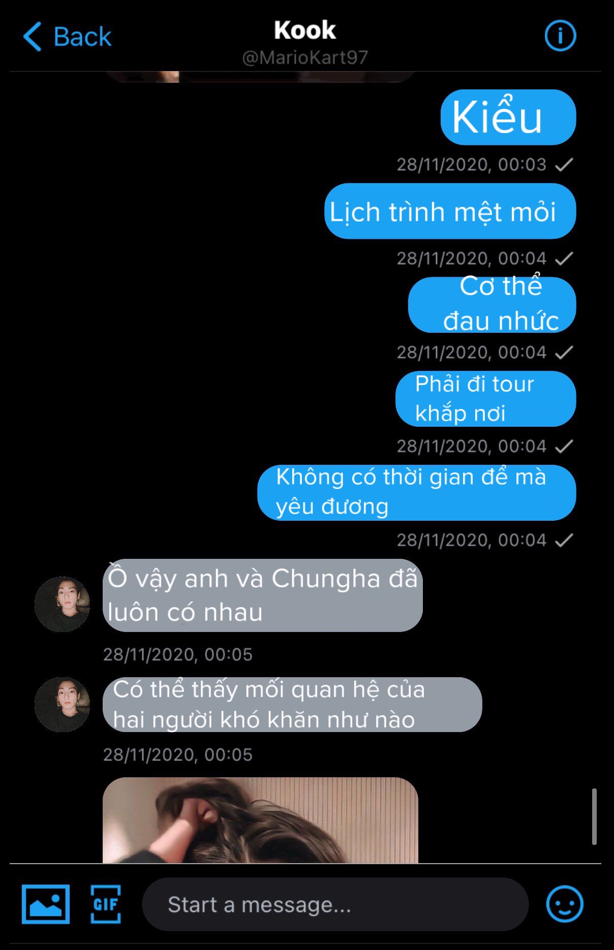The height and width of the screenshot is (950, 614).
Task: Open the GIF picker icon
Action: click(x=106, y=904)
